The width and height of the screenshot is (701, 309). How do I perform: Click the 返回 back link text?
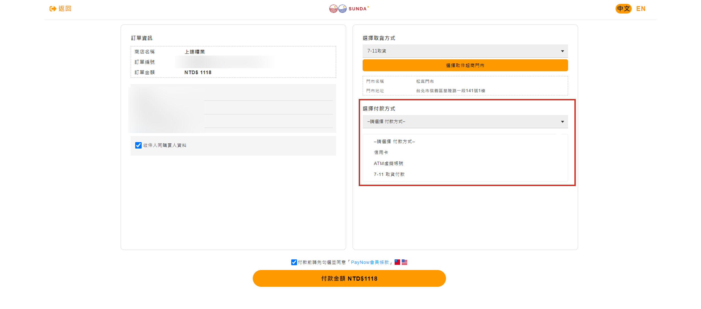pyautogui.click(x=65, y=9)
